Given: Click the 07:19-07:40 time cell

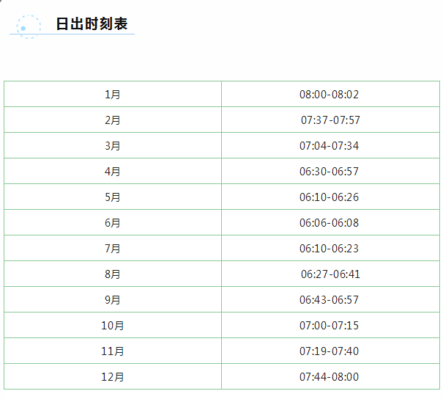Looking at the screenshot, I should pos(330,351).
